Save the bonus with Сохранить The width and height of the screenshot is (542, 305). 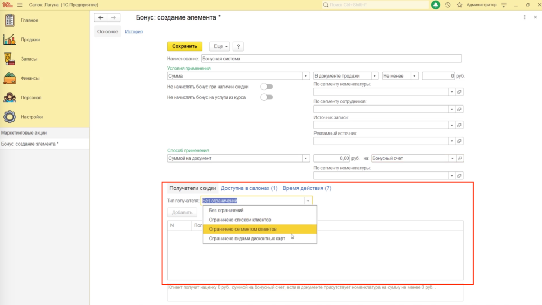pyautogui.click(x=185, y=46)
